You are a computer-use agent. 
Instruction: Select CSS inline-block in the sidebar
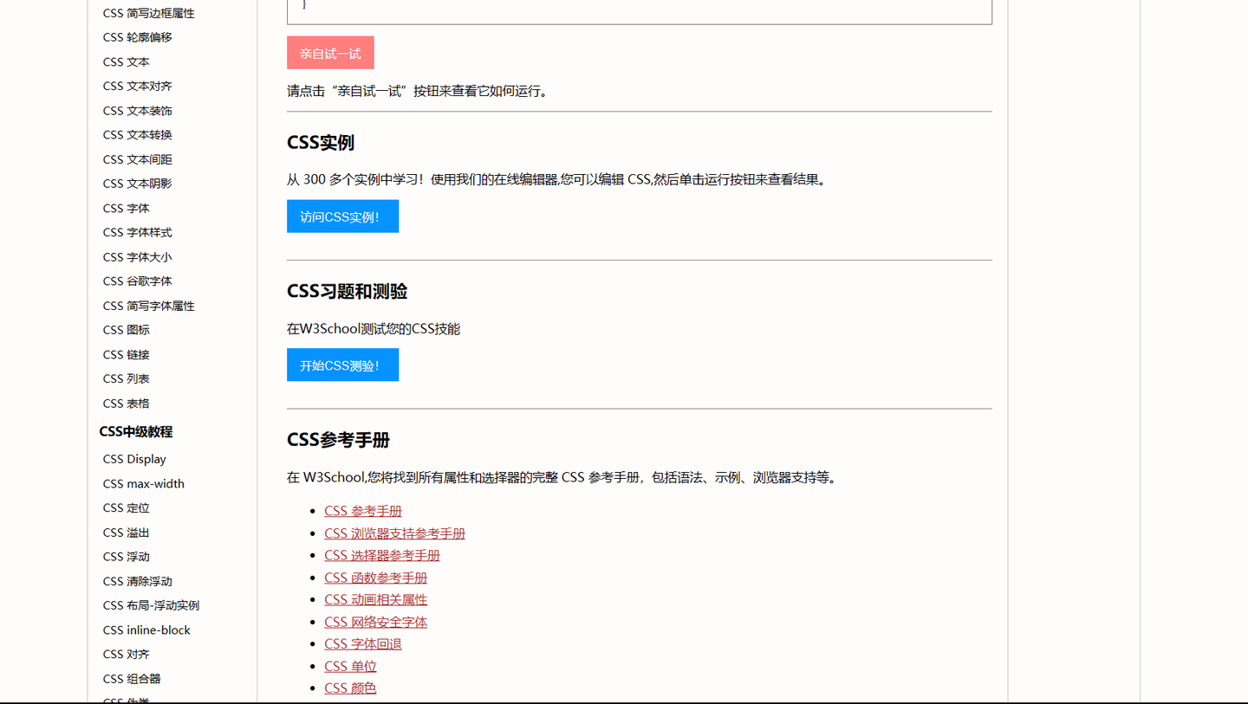point(146,630)
